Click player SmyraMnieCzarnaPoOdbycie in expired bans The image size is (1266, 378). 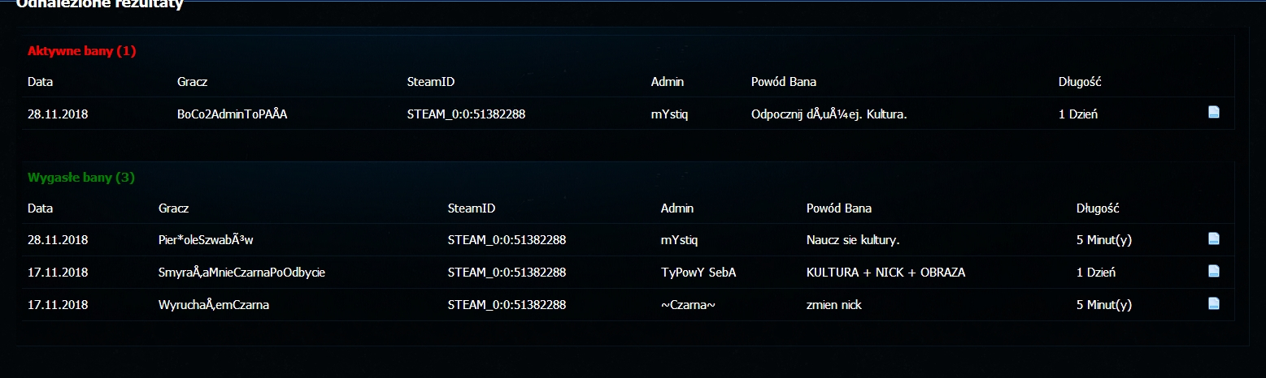pos(241,273)
